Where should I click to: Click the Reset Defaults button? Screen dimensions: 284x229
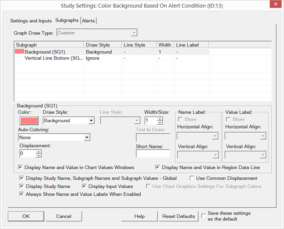178,216
